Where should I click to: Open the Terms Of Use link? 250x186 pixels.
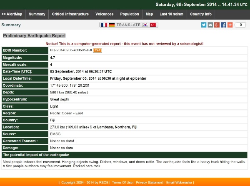click(122, 183)
